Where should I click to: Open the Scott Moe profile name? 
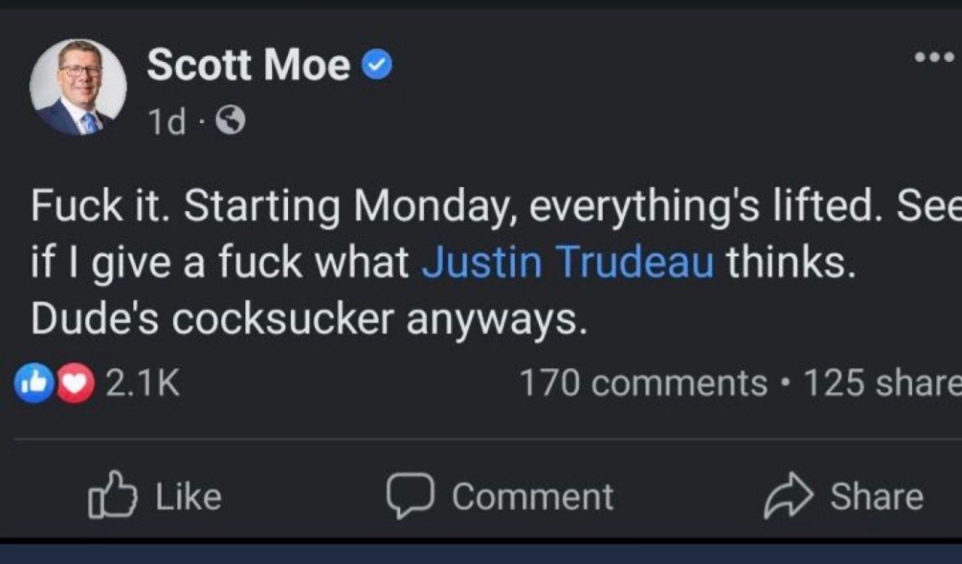pyautogui.click(x=247, y=65)
